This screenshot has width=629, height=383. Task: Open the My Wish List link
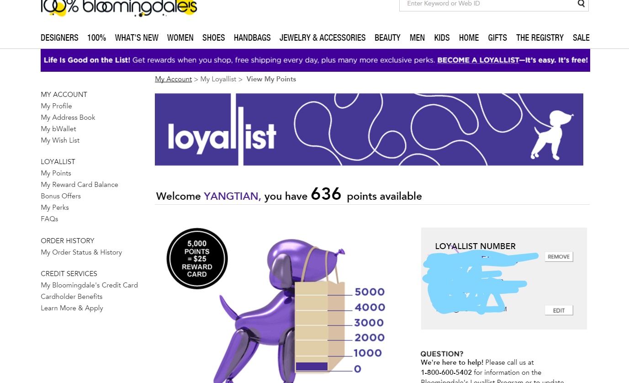[x=60, y=140]
